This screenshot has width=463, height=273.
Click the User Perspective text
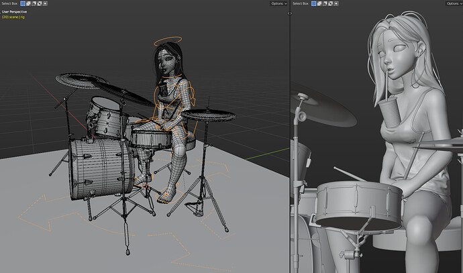tap(15, 12)
